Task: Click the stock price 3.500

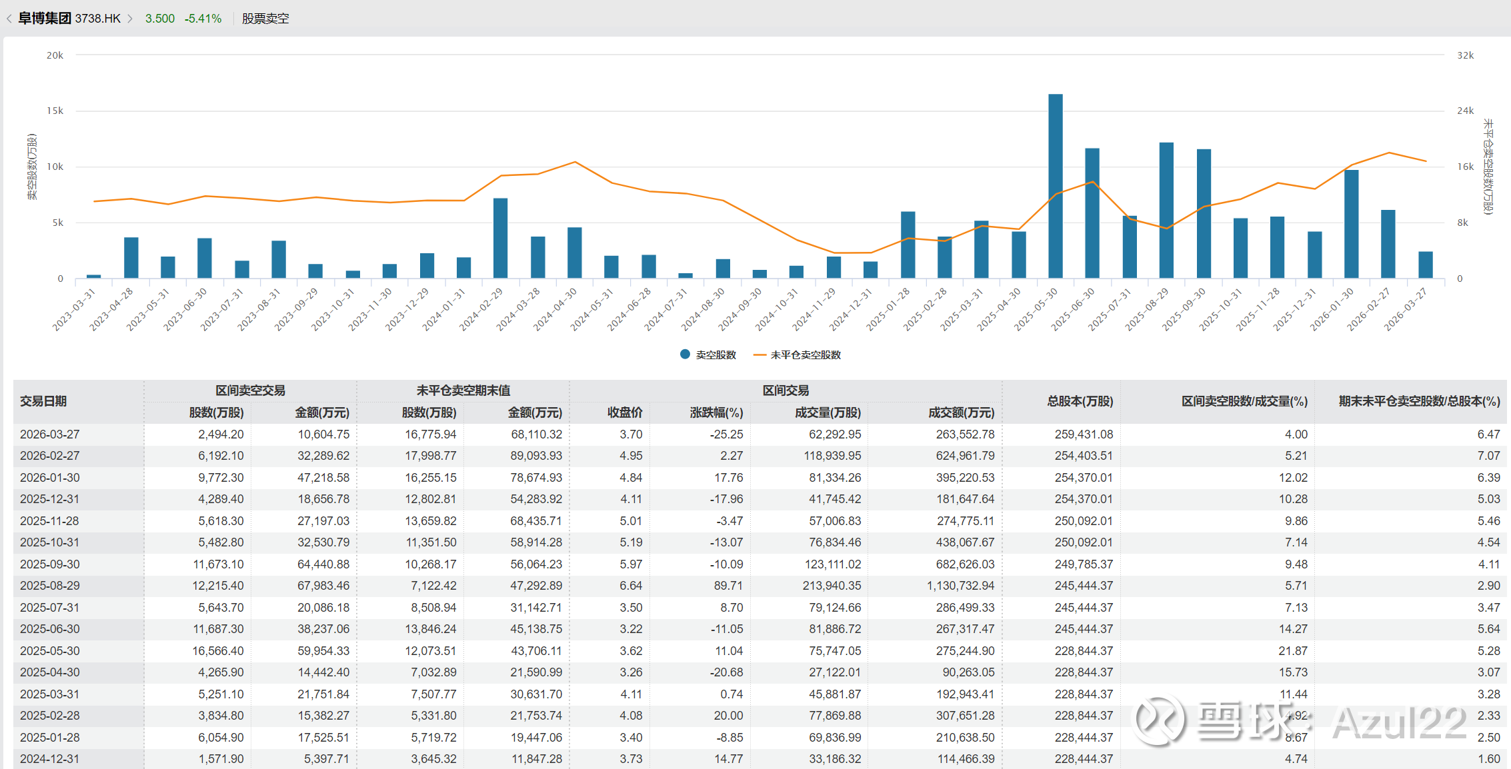Action: pyautogui.click(x=160, y=19)
